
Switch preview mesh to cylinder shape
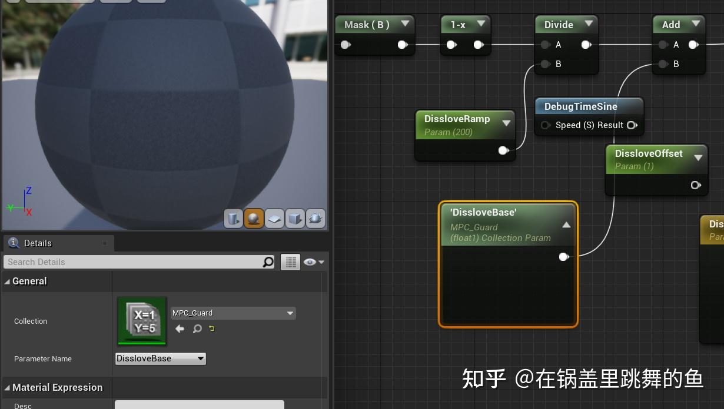(233, 218)
